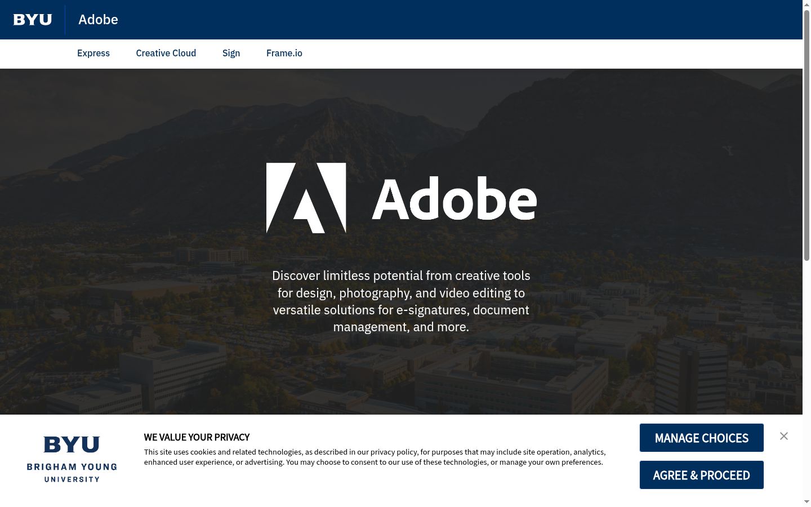Image resolution: width=811 pixels, height=507 pixels.
Task: Open the Express menu item
Action: [93, 53]
